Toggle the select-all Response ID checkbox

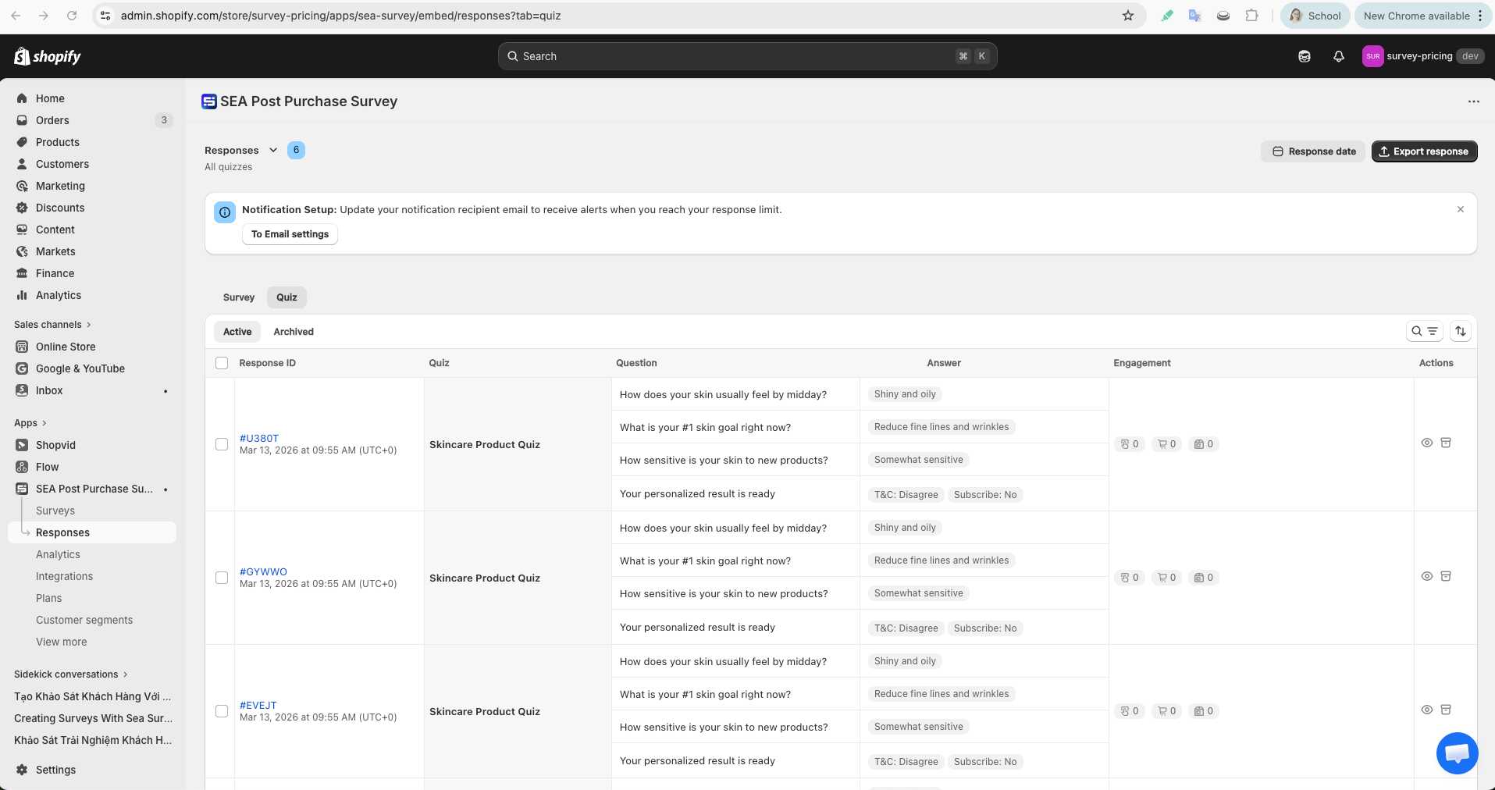click(x=222, y=363)
